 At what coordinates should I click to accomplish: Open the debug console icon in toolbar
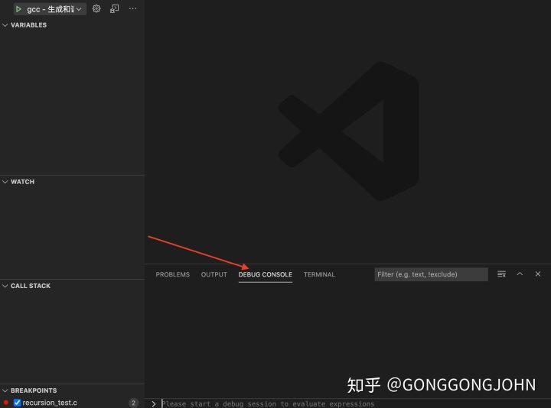point(115,8)
